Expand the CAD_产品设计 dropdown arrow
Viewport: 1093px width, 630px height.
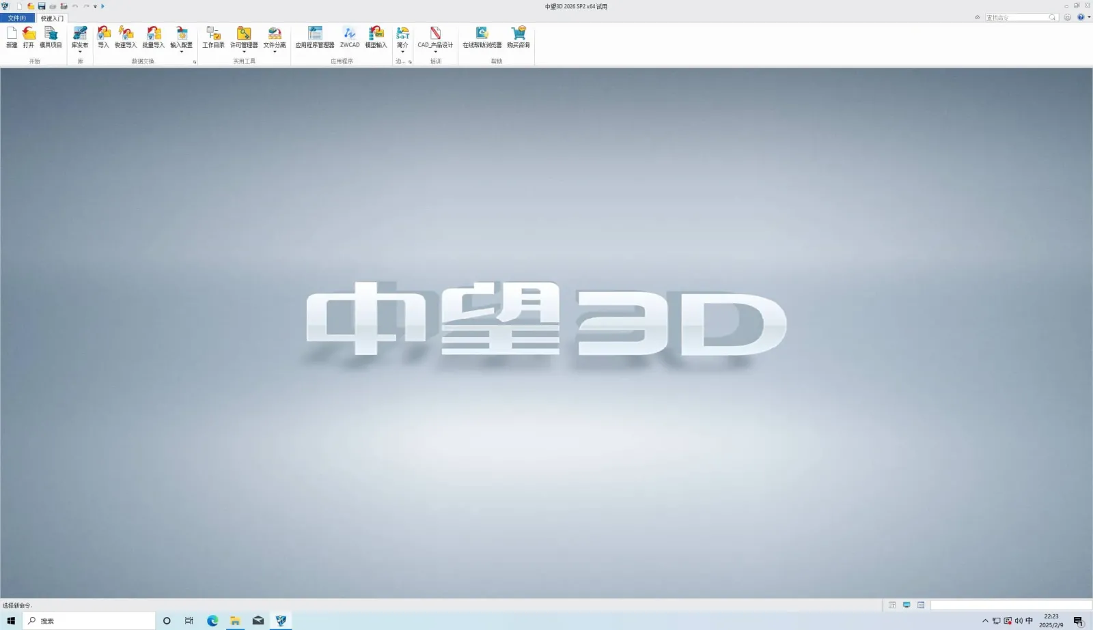435,52
